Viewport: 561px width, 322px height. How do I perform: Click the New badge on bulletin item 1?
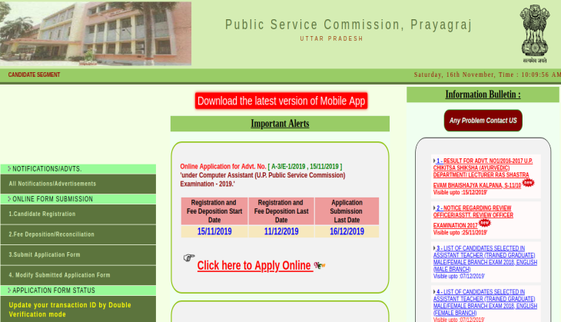[x=528, y=183]
